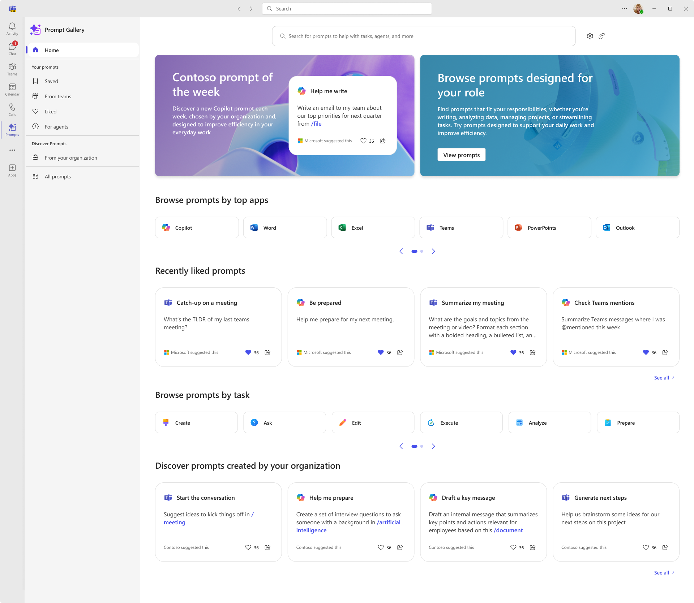Browse Copilot app prompts
The image size is (694, 603).
pos(197,228)
